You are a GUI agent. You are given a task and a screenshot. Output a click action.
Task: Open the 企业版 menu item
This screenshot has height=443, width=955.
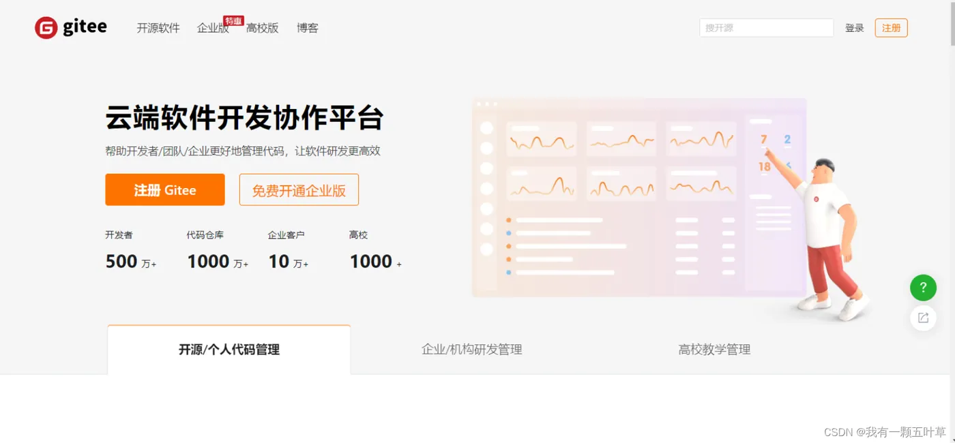coord(213,28)
